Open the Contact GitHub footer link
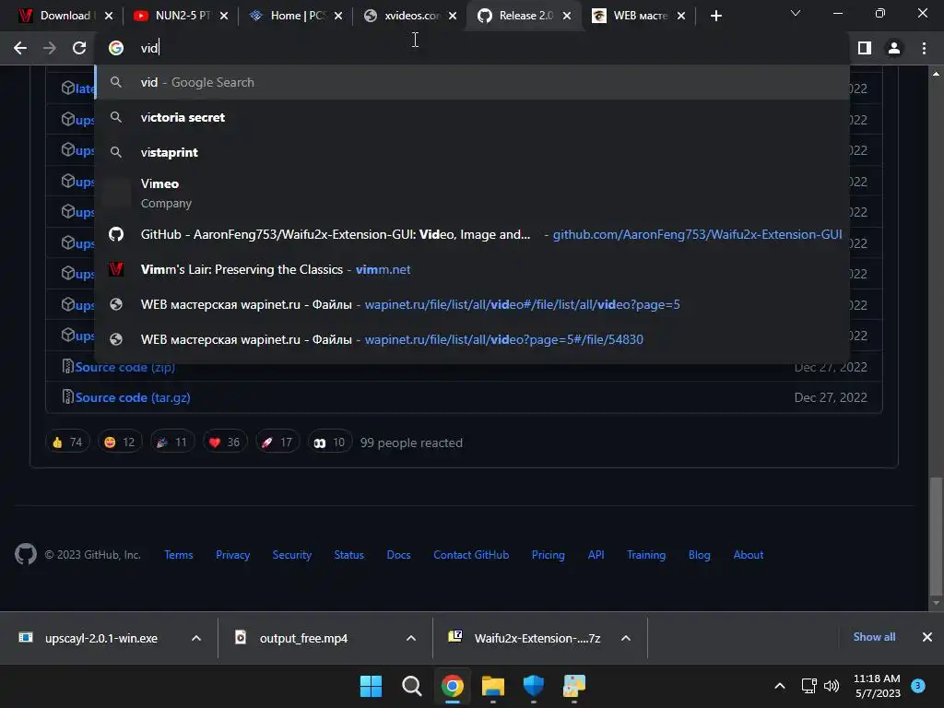The image size is (944, 708). click(x=471, y=554)
